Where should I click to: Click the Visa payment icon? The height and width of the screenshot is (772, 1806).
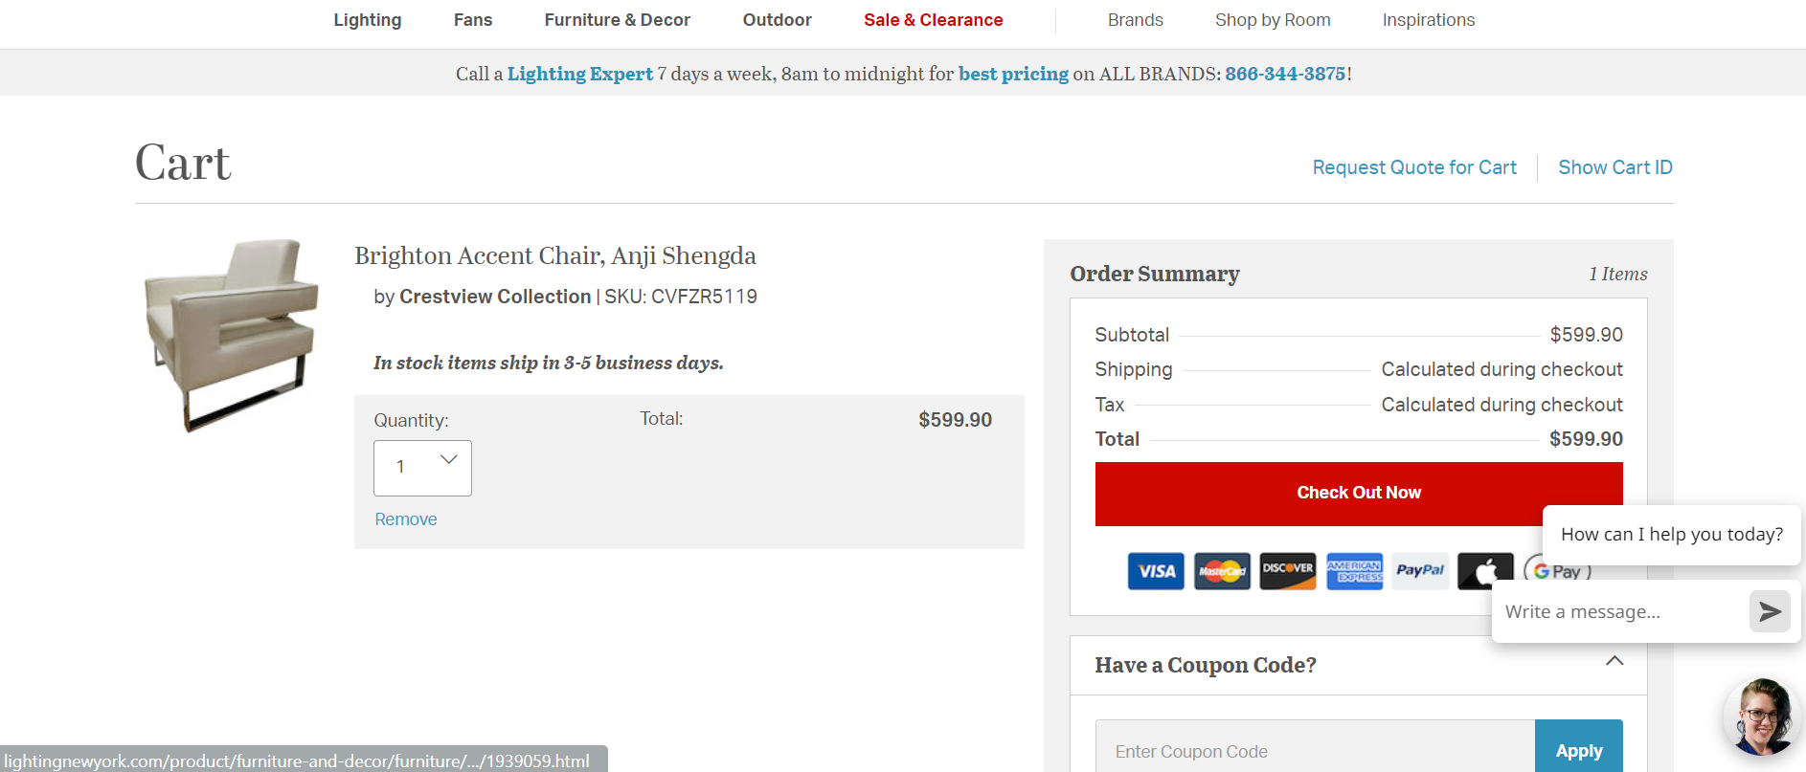tap(1156, 571)
